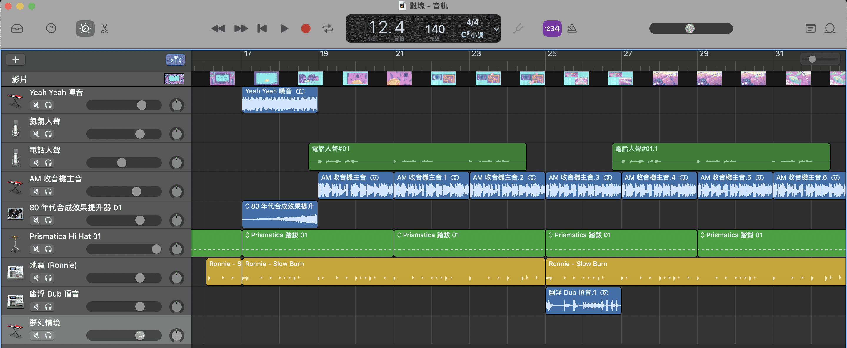Click the Record button
Viewport: 847px width, 348px height.
(x=306, y=28)
